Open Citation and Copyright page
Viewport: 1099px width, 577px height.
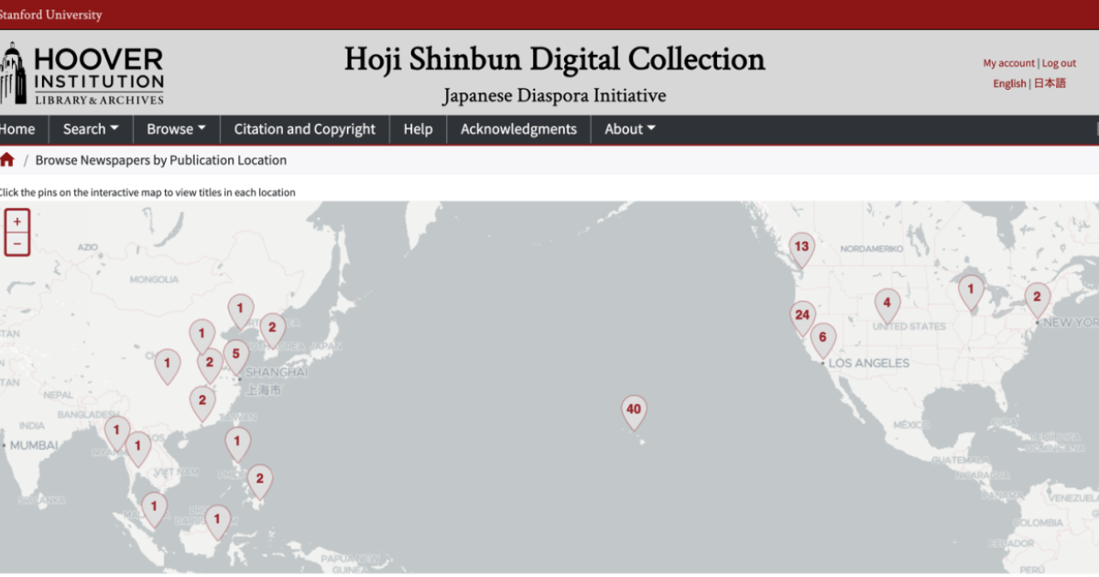click(x=305, y=129)
